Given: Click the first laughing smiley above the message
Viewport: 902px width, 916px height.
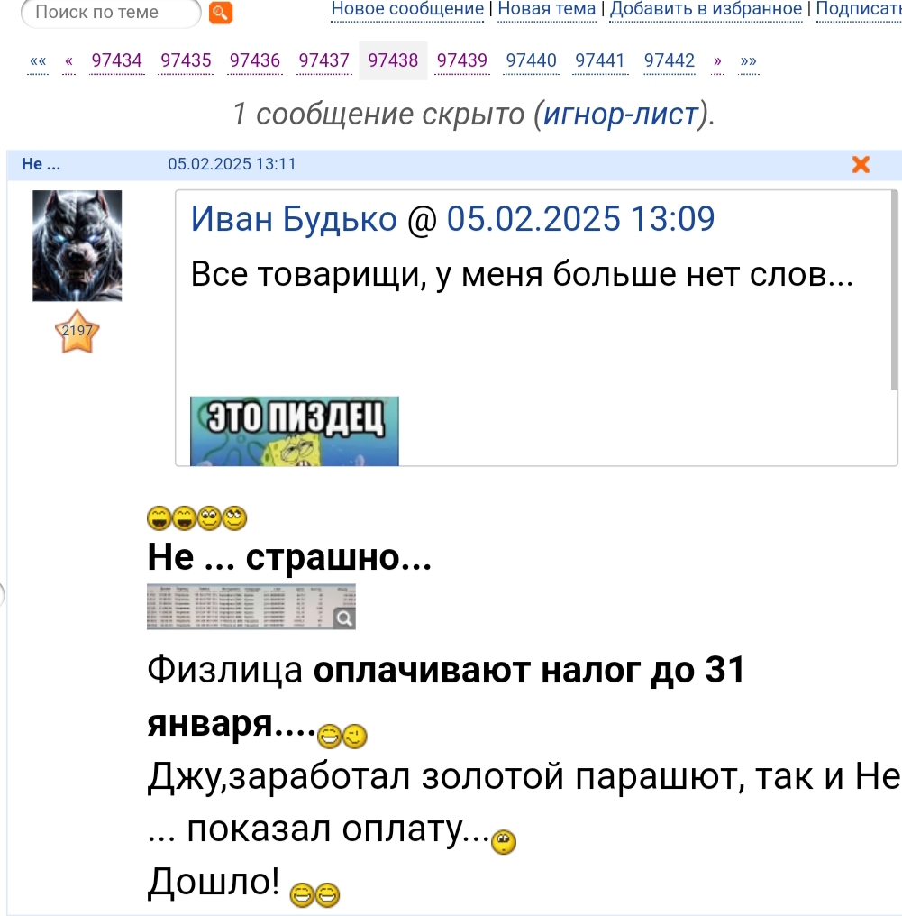Looking at the screenshot, I should (159, 518).
